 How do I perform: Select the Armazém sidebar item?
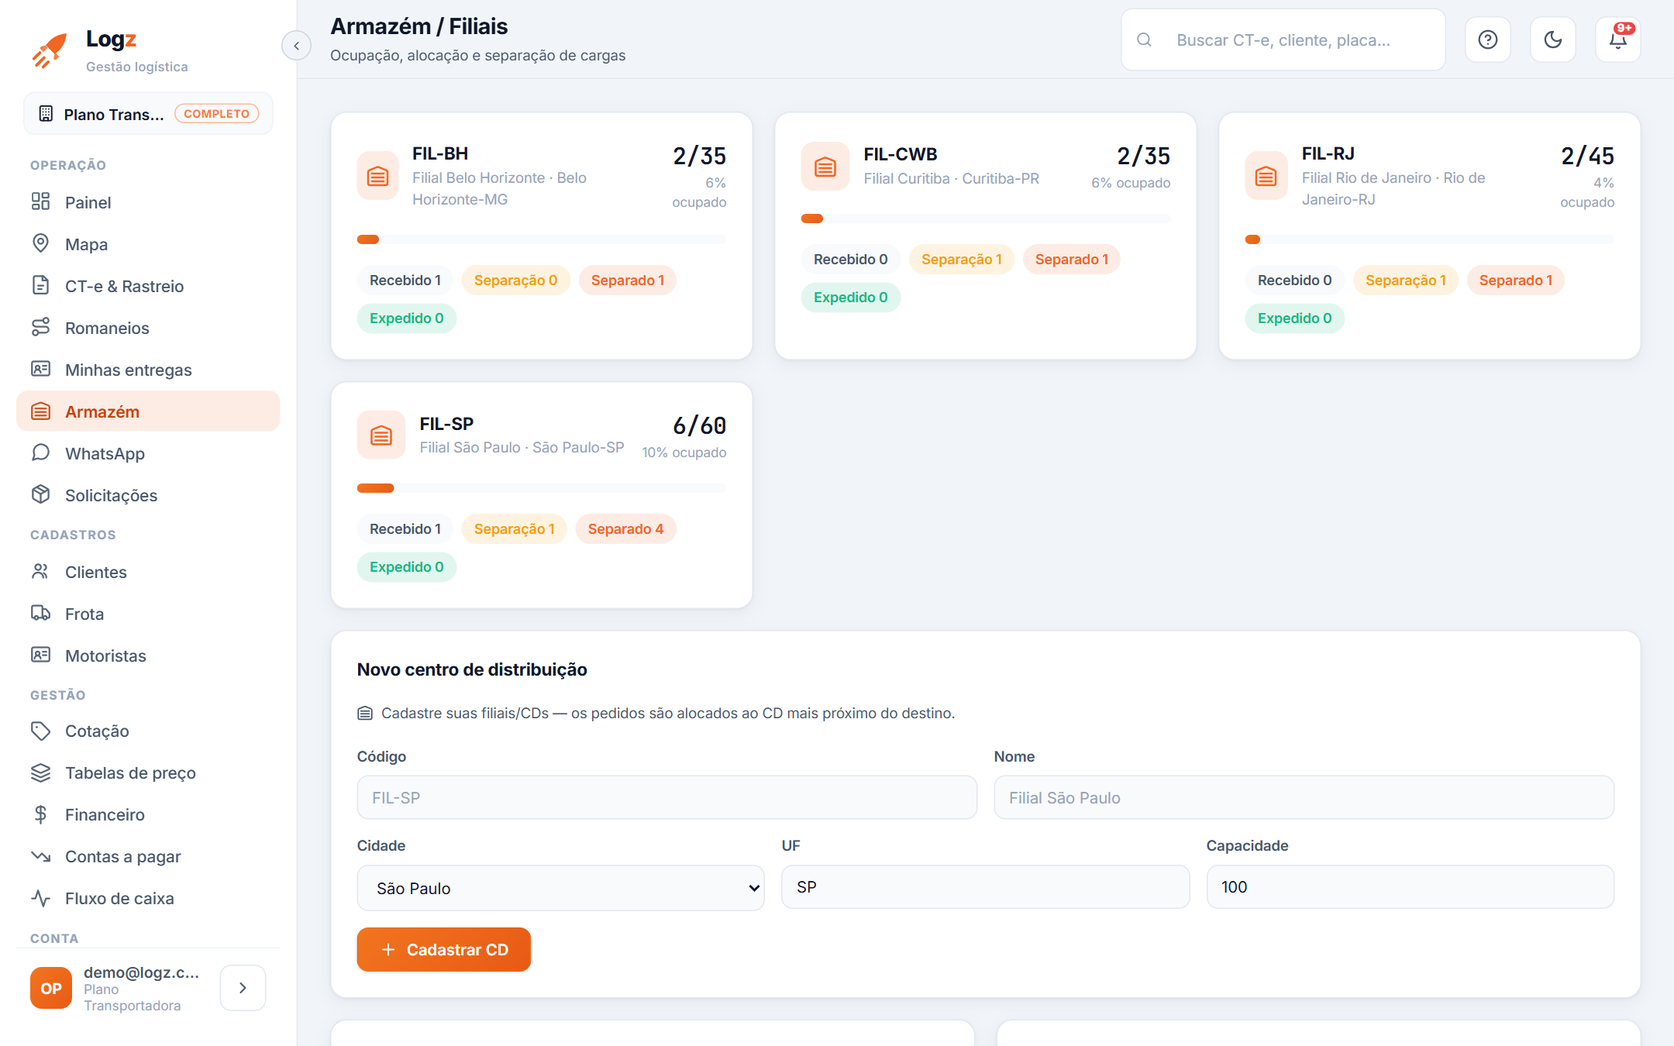[148, 411]
